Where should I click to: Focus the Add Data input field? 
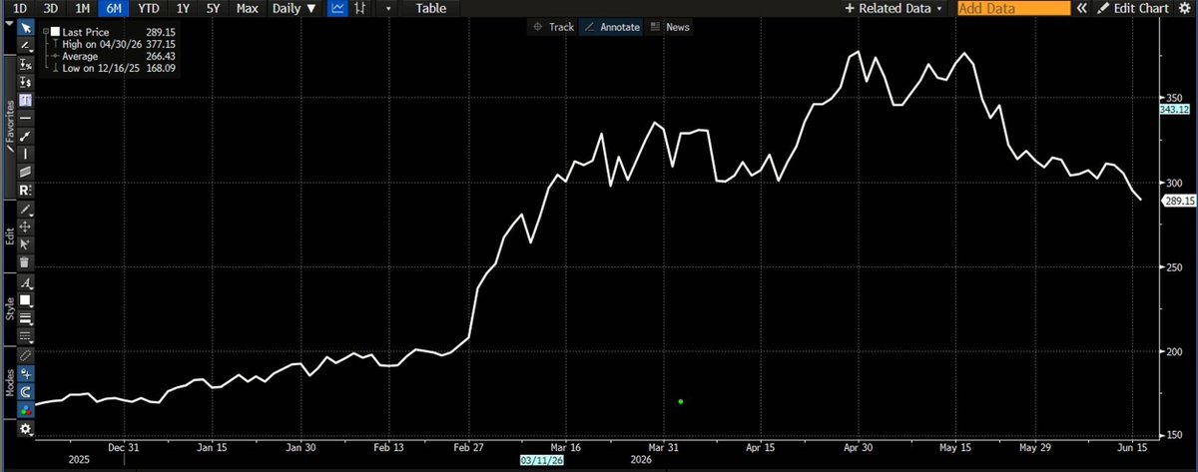click(x=1013, y=8)
